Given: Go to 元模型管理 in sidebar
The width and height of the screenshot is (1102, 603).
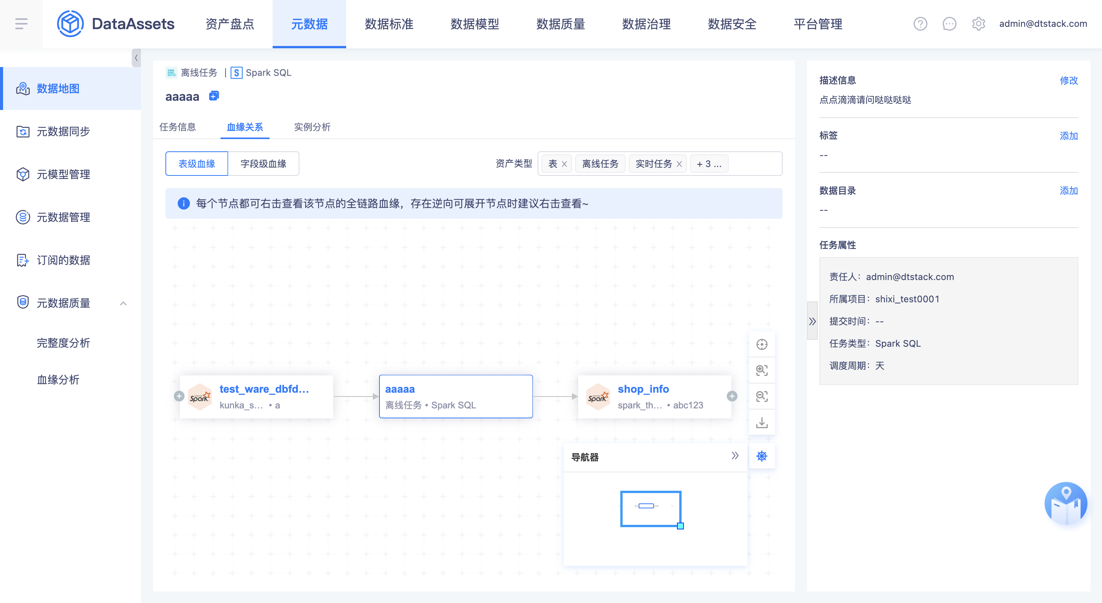Looking at the screenshot, I should pyautogui.click(x=70, y=174).
